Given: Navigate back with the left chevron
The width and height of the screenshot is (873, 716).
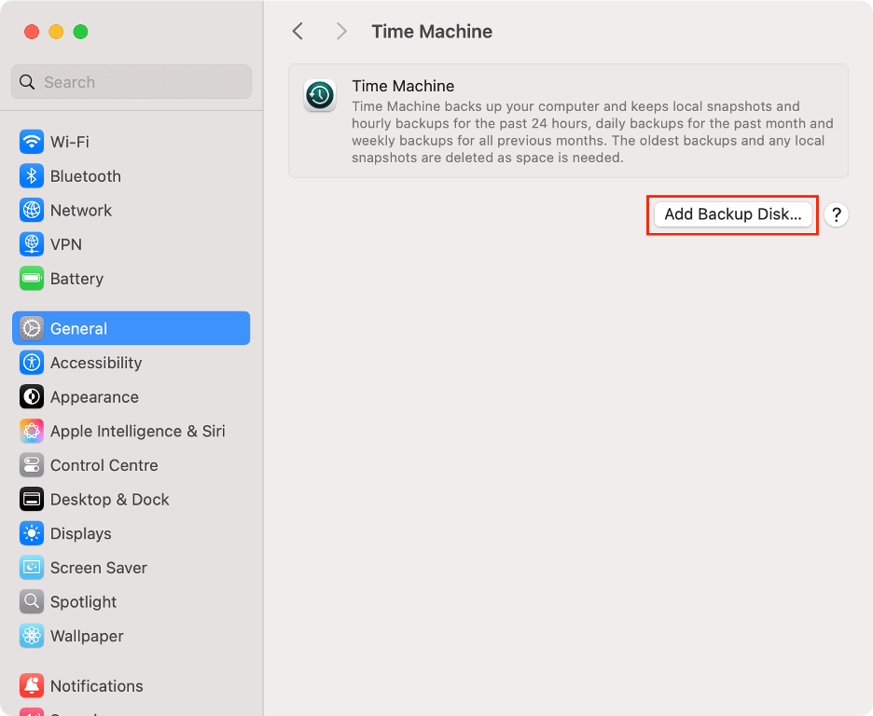Looking at the screenshot, I should 298,31.
